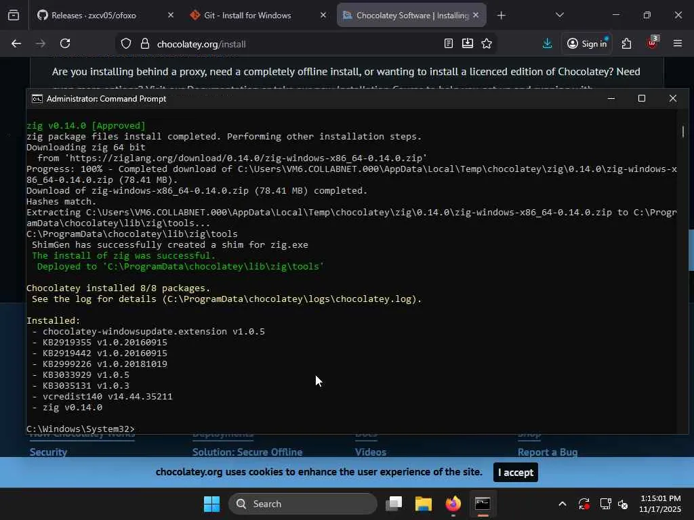Go forward one page in Firefox
This screenshot has height=520, width=694.
pos(40,43)
